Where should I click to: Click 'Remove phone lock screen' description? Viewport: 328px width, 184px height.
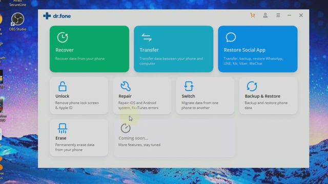pos(77,105)
